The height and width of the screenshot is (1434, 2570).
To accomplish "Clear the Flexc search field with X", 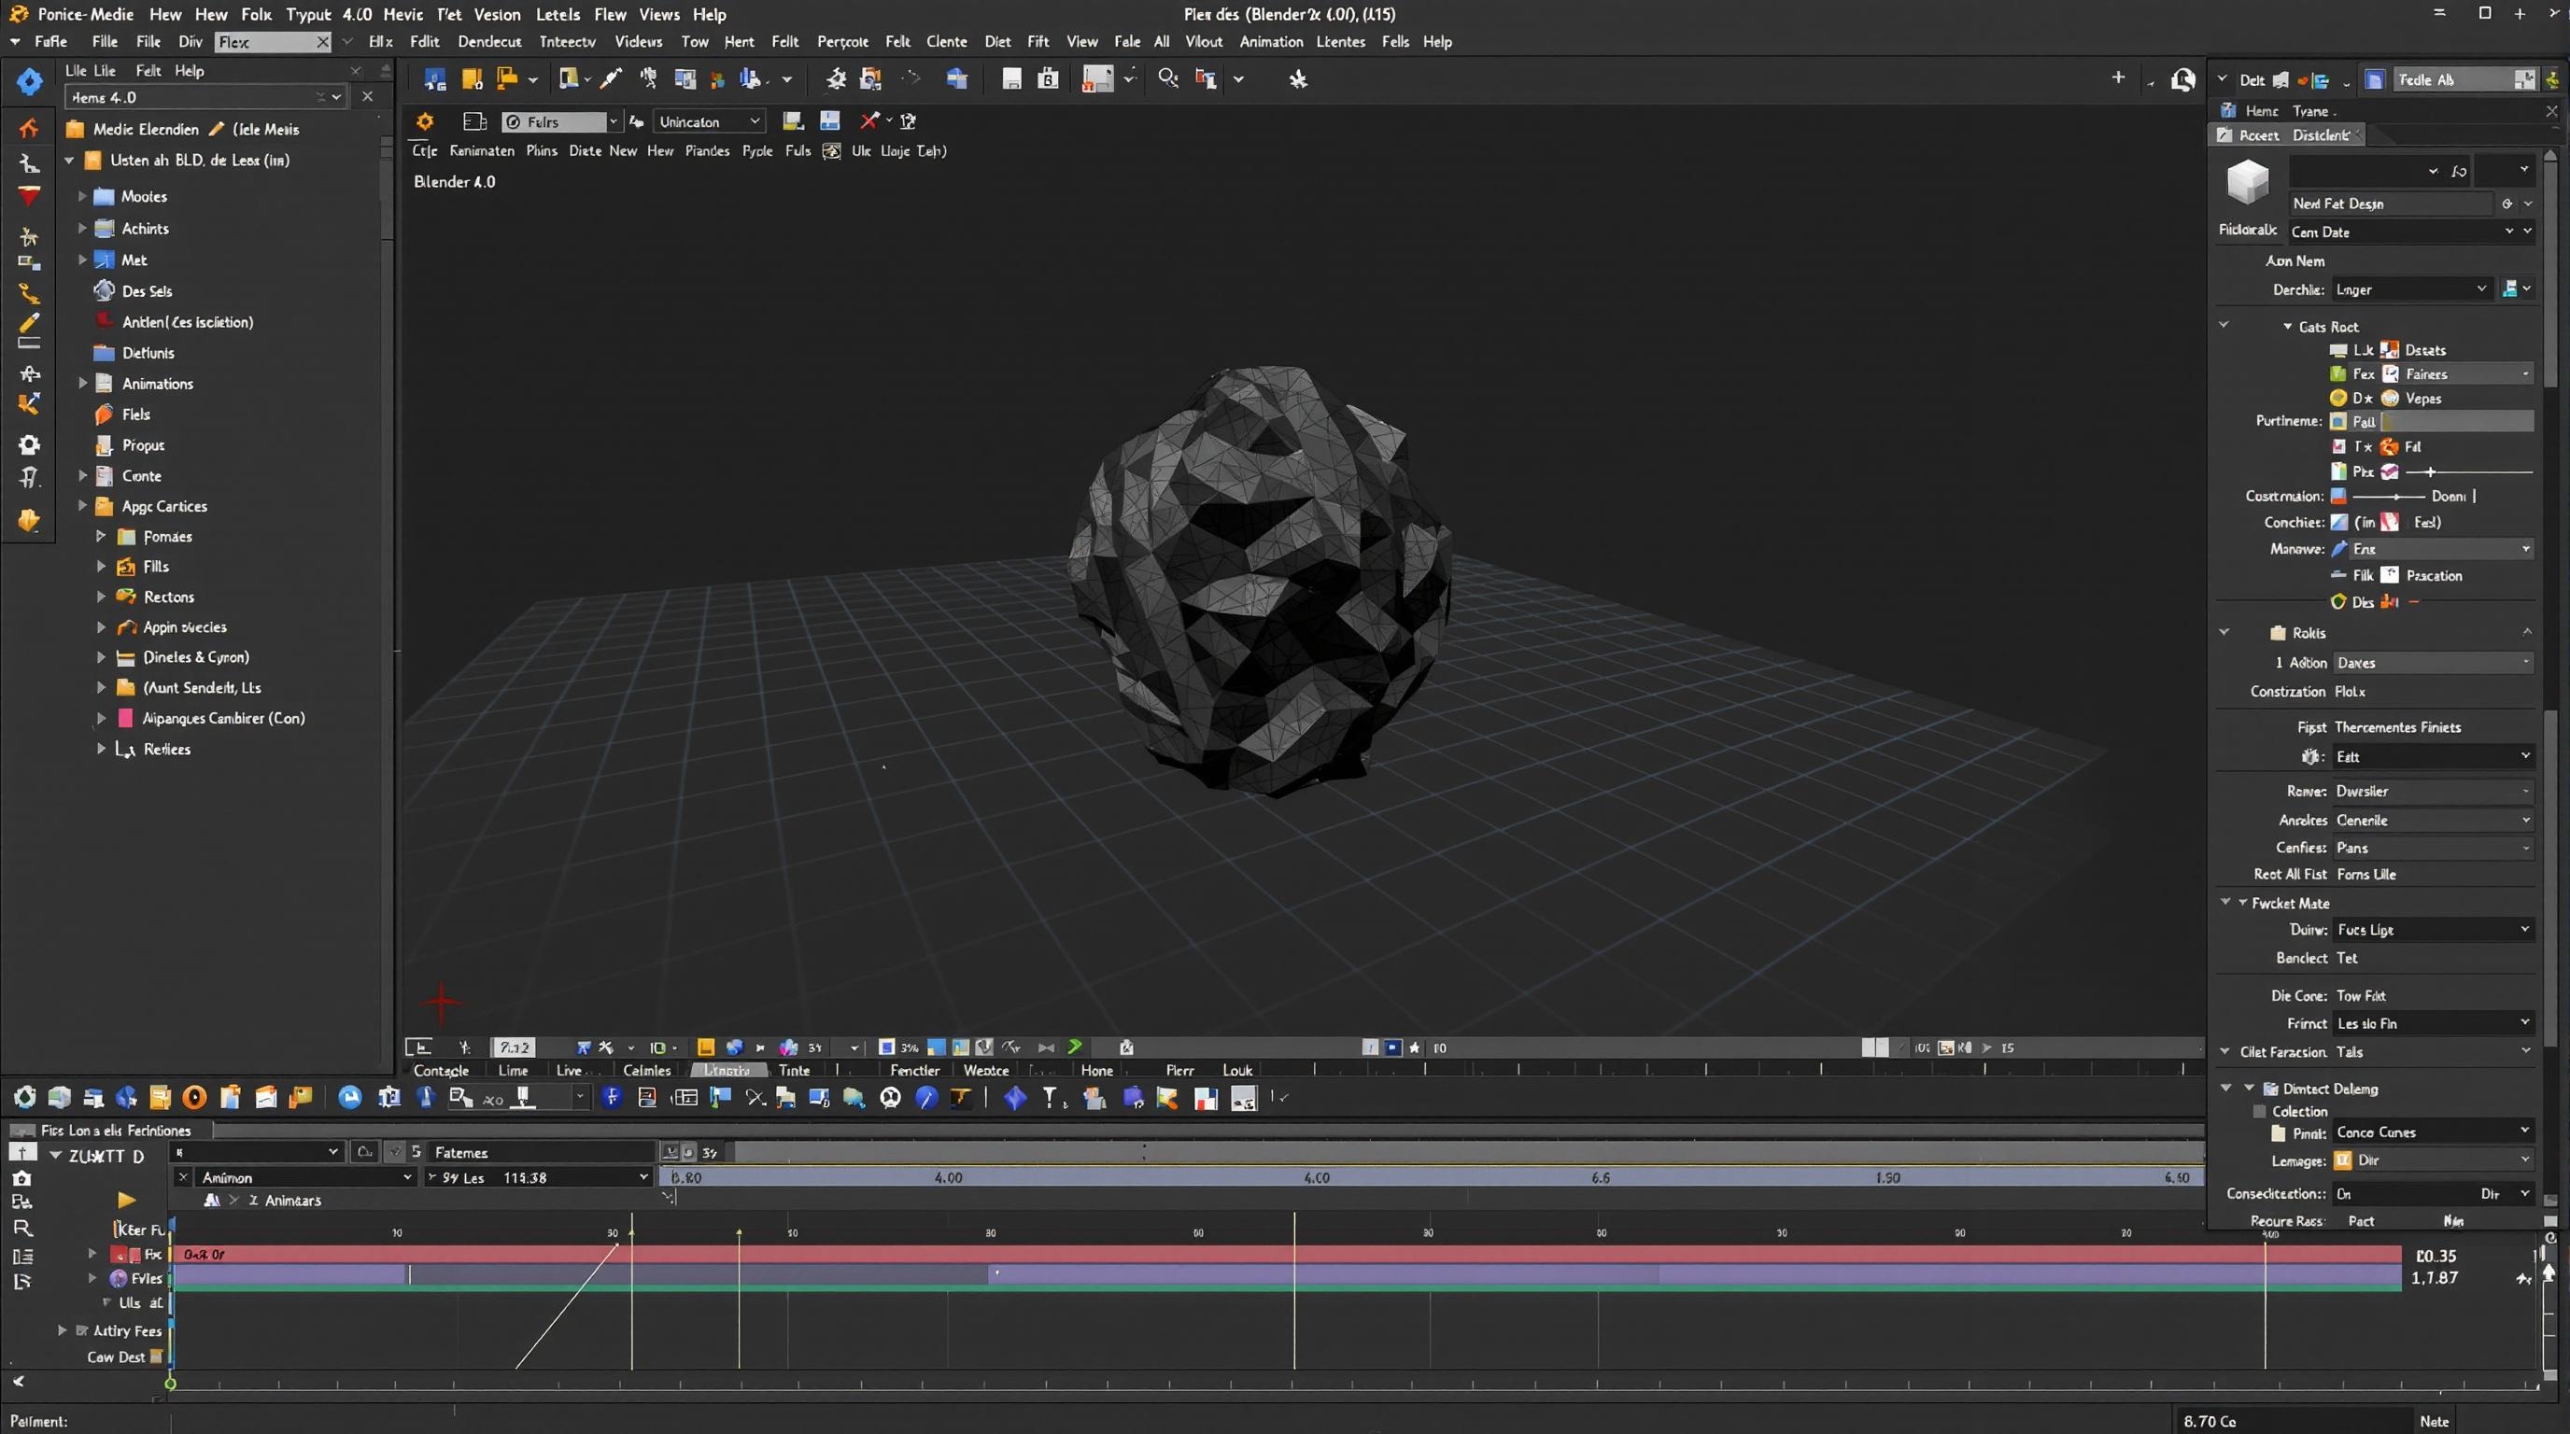I will tap(322, 42).
